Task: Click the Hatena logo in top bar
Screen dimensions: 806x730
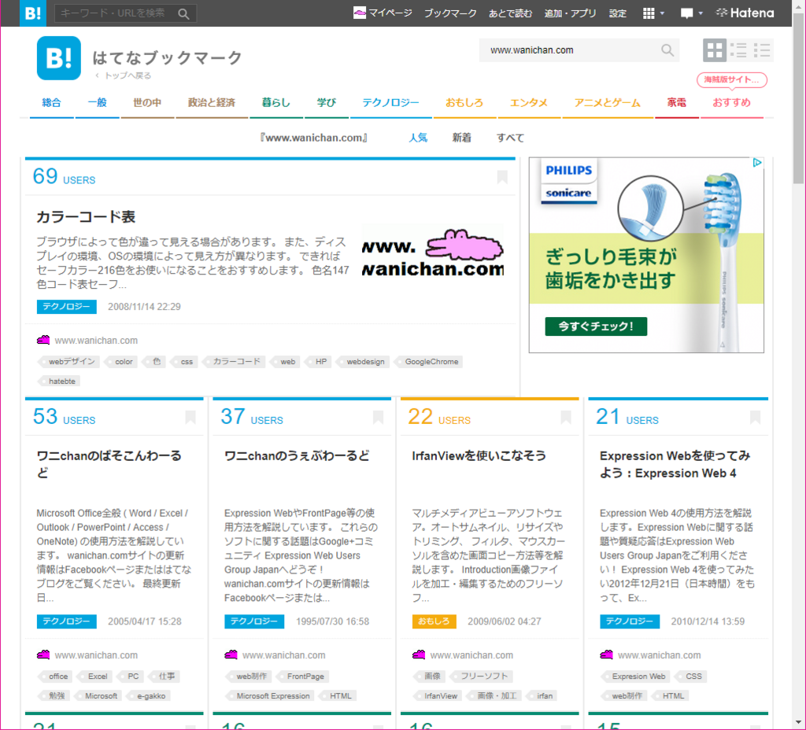Action: click(x=745, y=13)
